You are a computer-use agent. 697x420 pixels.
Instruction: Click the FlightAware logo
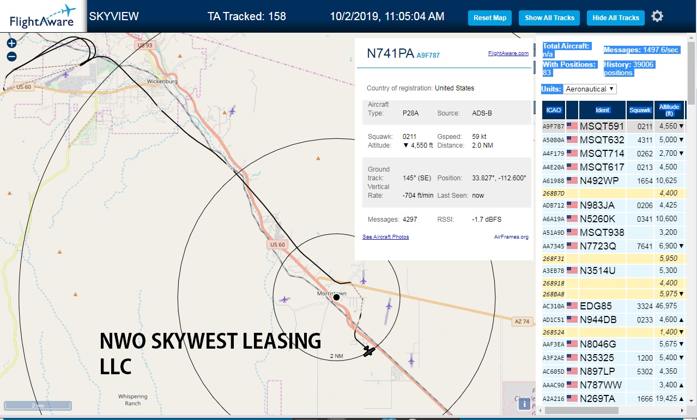point(43,16)
